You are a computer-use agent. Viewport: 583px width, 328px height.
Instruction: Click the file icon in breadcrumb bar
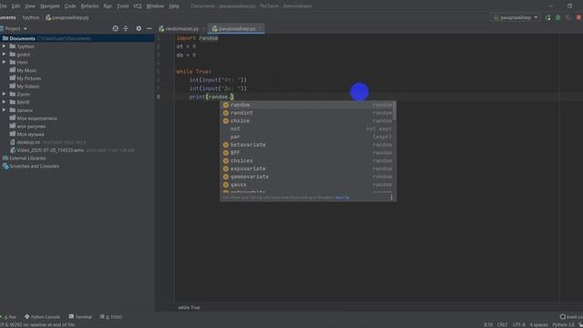click(48, 17)
